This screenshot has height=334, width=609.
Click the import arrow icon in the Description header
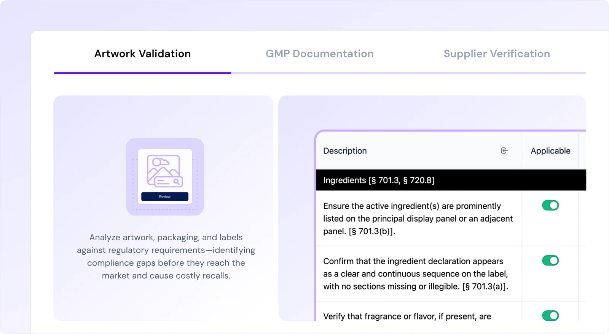[x=504, y=150]
